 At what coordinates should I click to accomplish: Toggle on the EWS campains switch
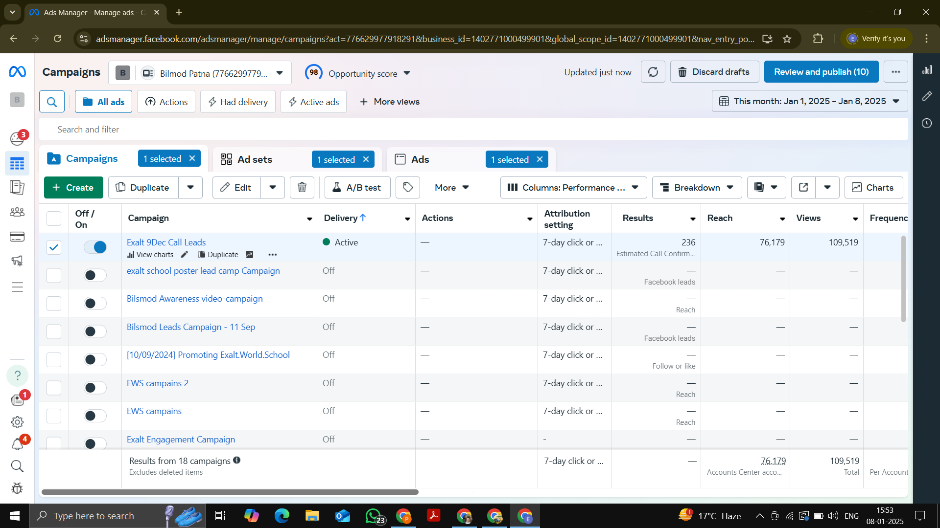click(x=95, y=416)
